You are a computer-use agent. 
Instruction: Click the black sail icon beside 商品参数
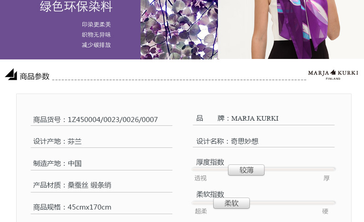pos(11,74)
